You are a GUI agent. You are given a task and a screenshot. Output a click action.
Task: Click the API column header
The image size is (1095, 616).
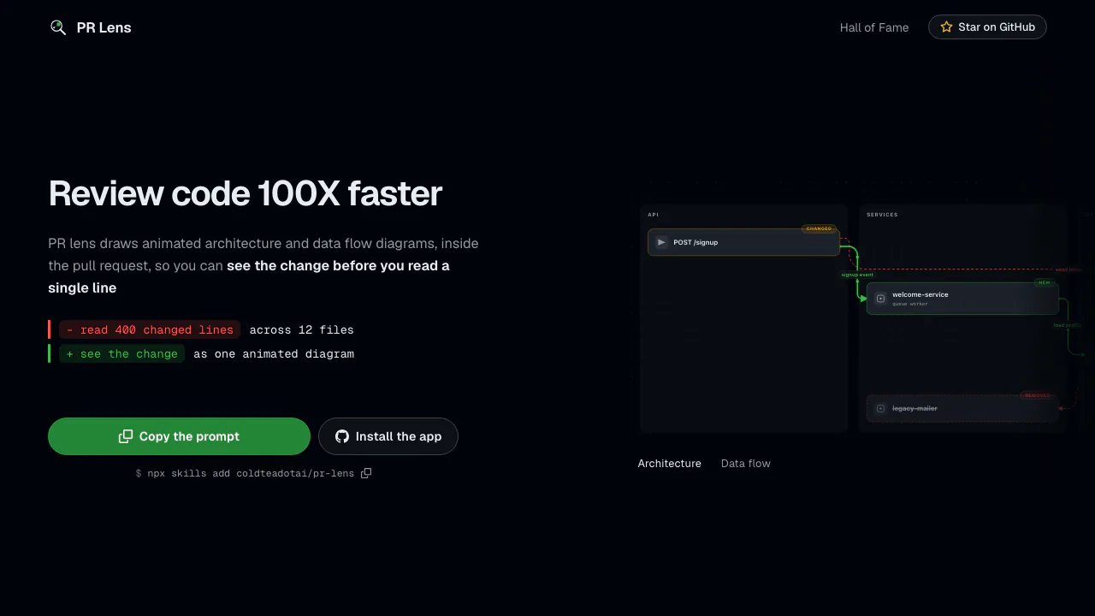point(654,215)
